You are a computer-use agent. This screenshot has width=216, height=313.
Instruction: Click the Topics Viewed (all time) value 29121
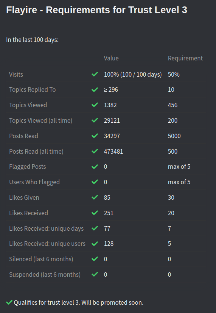(x=112, y=120)
